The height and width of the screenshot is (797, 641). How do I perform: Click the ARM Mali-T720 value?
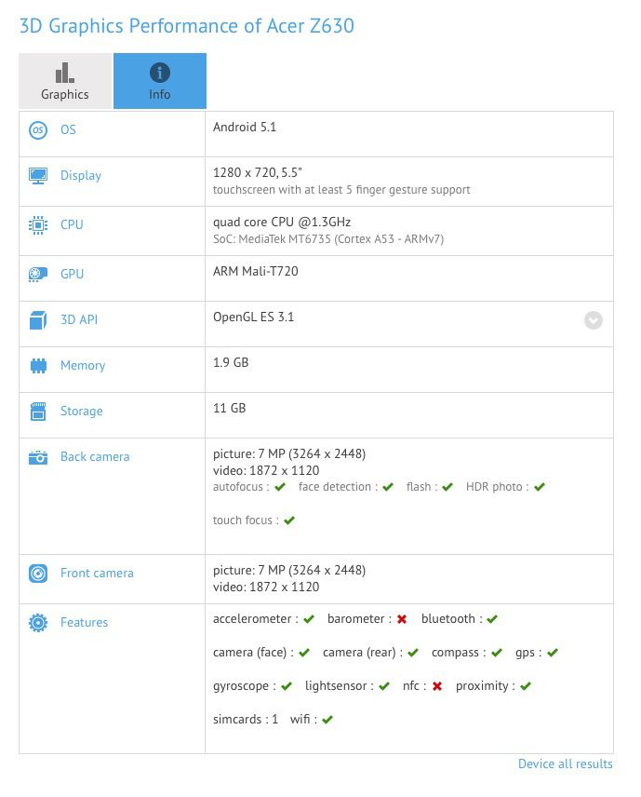(x=256, y=272)
